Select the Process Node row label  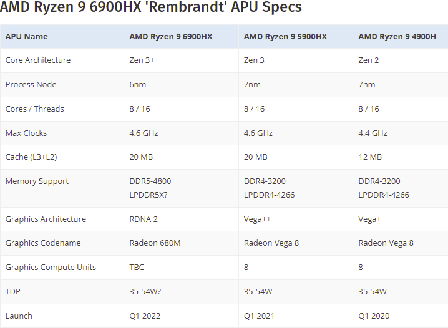point(31,85)
